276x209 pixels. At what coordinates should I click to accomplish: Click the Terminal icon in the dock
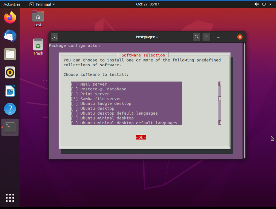pos(10,127)
